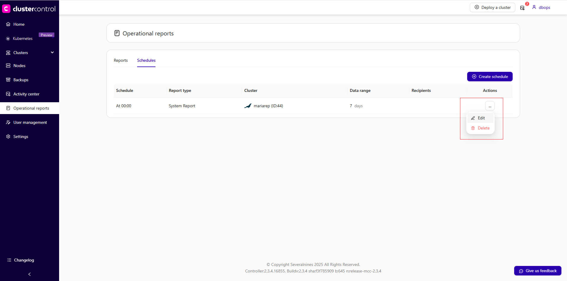Click the Nodes sidebar item
This screenshot has width=567, height=281.
19,66
